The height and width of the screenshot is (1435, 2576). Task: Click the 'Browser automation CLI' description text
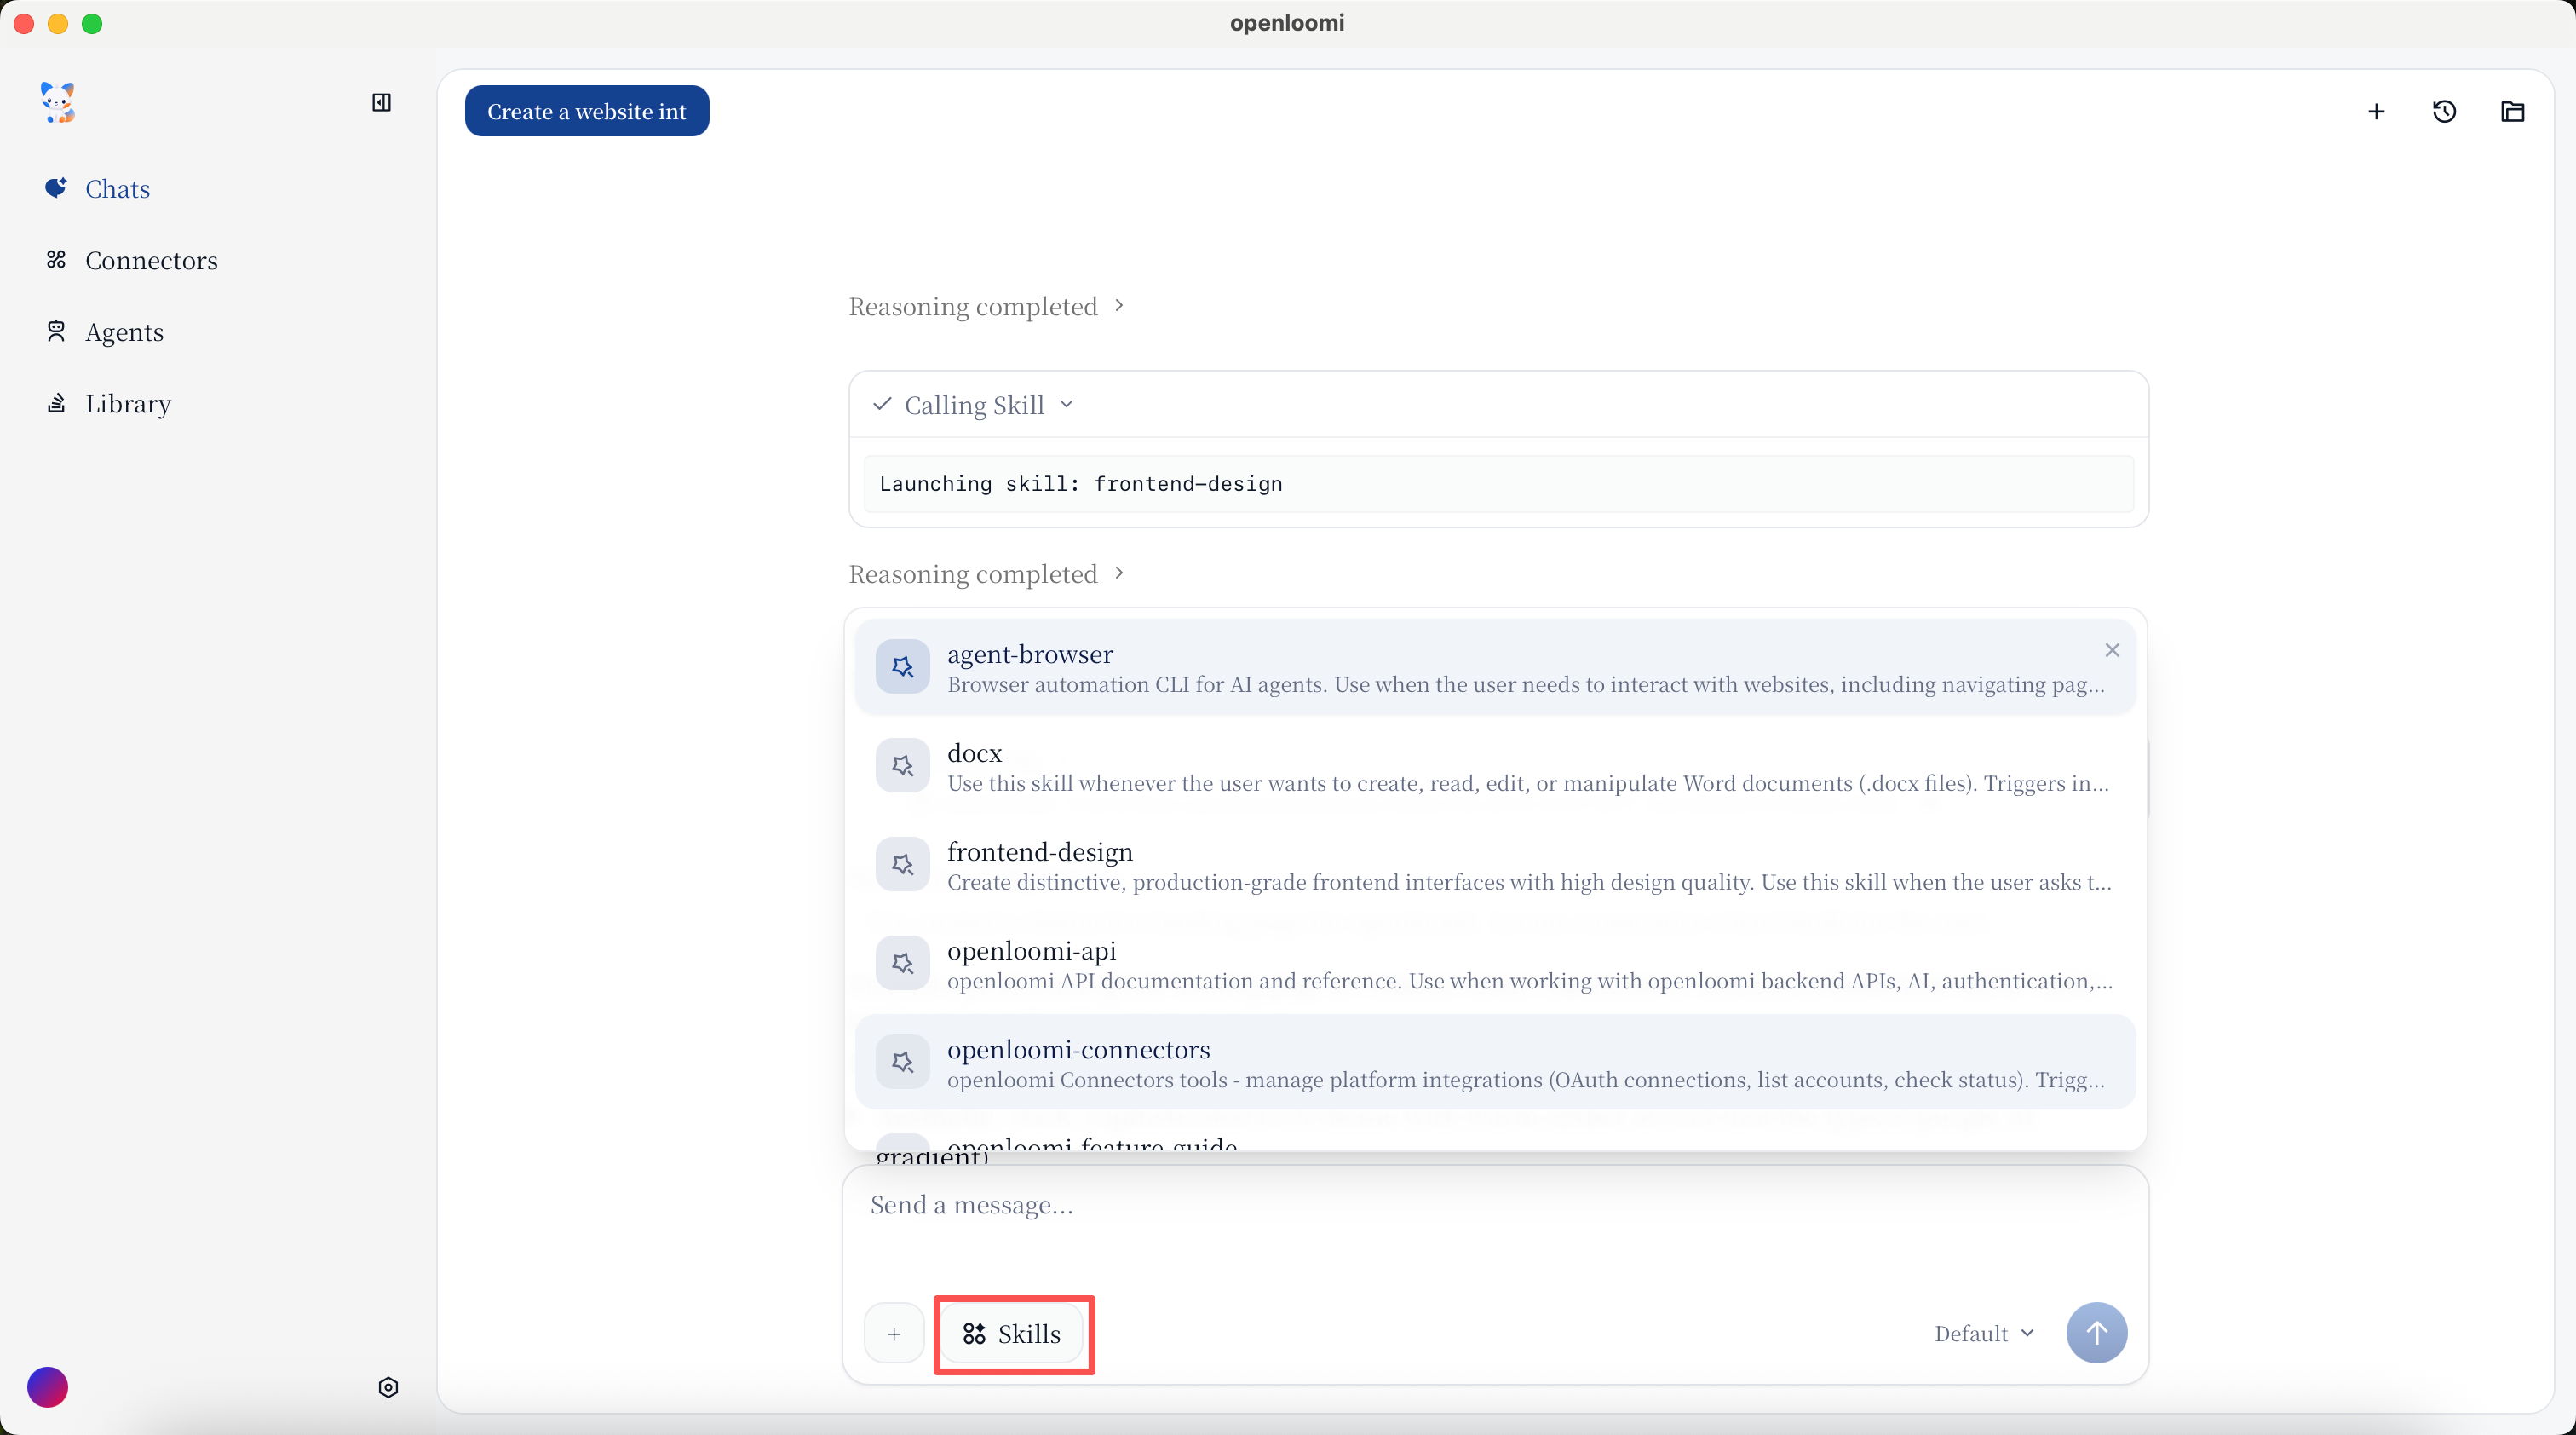tap(1526, 685)
